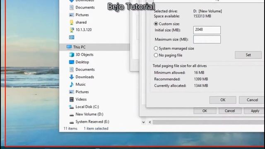Click the '1344 MB' currently allocated value
Viewport: 265px width, 149px height.
(x=201, y=86)
